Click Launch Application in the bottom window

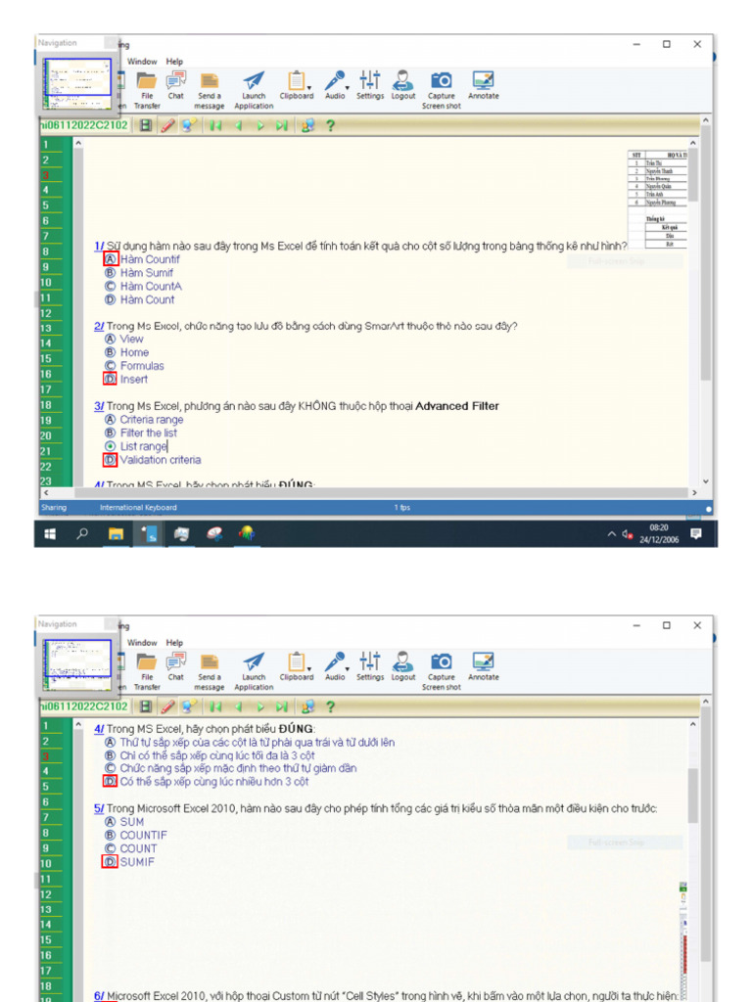[254, 665]
